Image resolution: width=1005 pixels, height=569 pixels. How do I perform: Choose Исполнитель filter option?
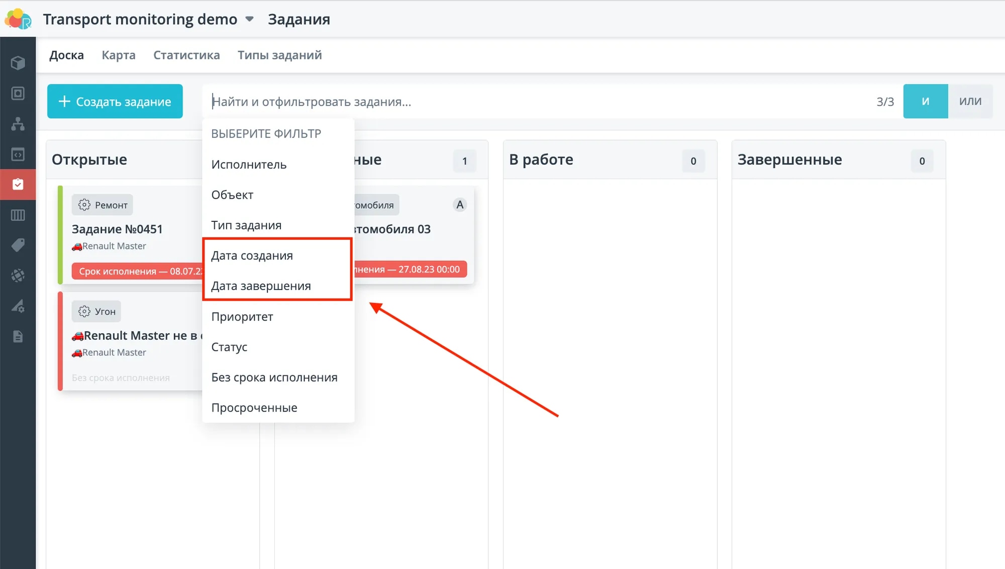click(x=249, y=165)
